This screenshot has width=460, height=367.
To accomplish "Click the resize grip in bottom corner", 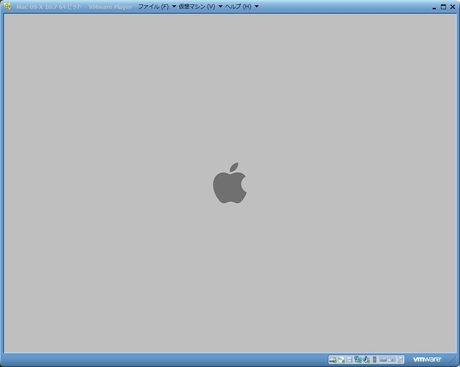I will (x=454, y=361).
